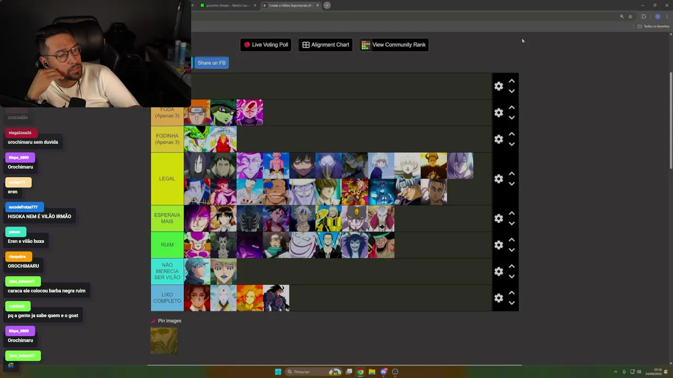Click chat message 'caraca ele colocou barba negra ruim'

46,291
